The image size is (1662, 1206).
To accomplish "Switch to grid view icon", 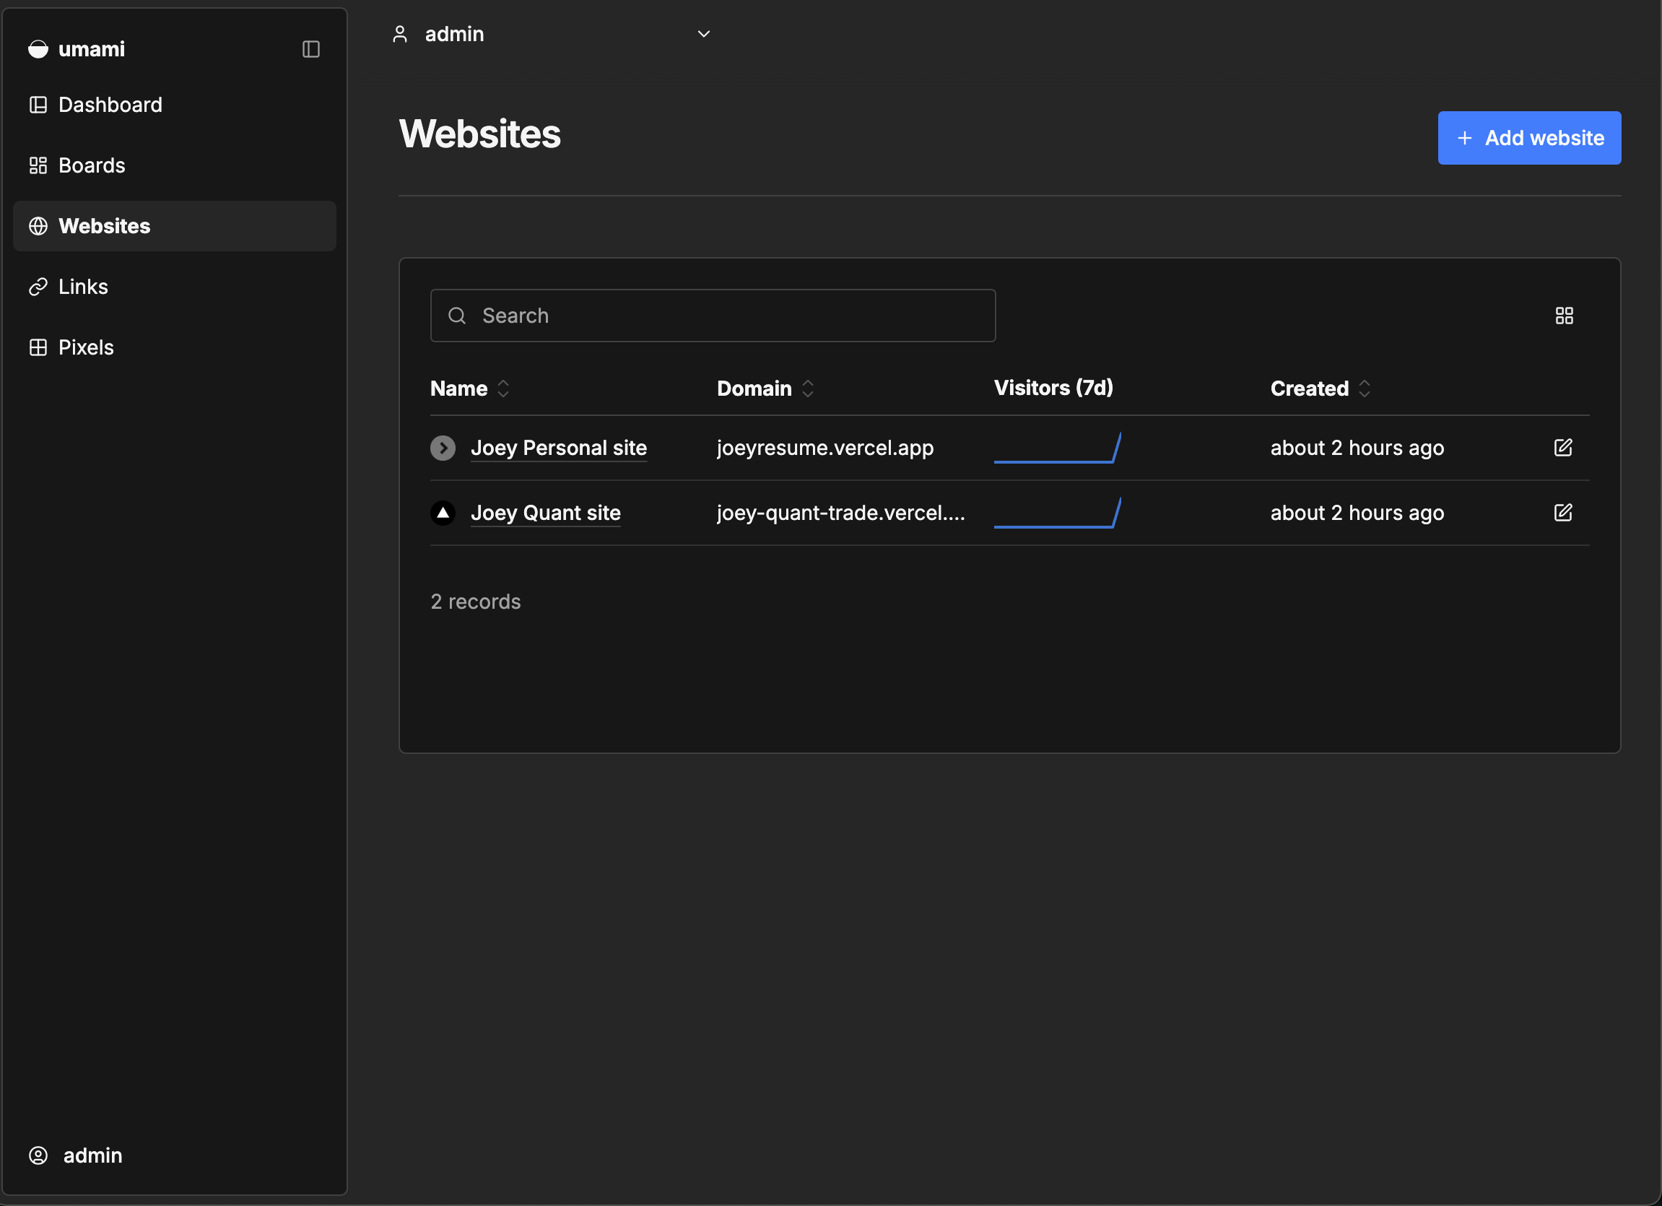I will [1564, 316].
